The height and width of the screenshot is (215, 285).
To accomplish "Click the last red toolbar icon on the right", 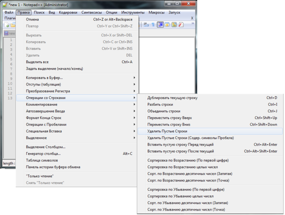I will [x=181, y=25].
